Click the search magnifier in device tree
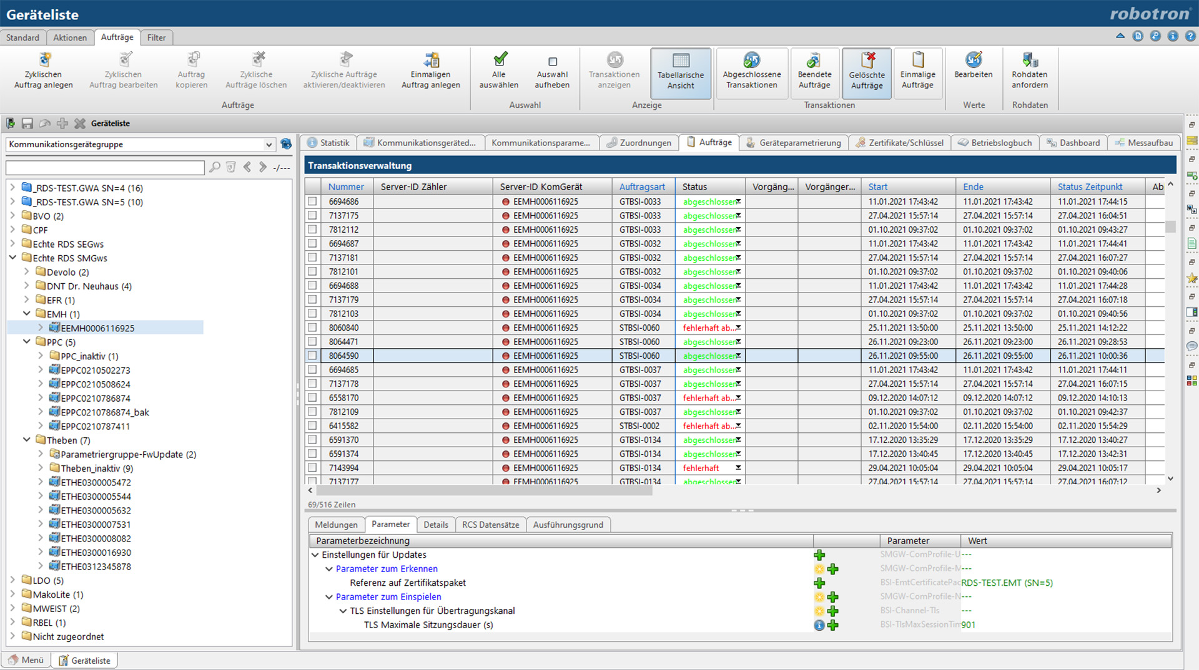Viewport: 1199px width, 670px height. tap(215, 167)
